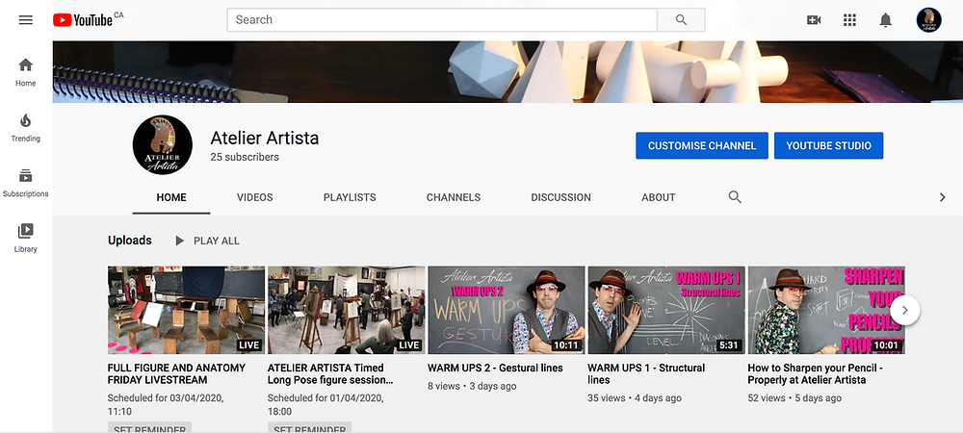The image size is (963, 433).
Task: Click title 'ATELIER ARTISTA Timed Long Pose figure session'
Action: pos(330,374)
